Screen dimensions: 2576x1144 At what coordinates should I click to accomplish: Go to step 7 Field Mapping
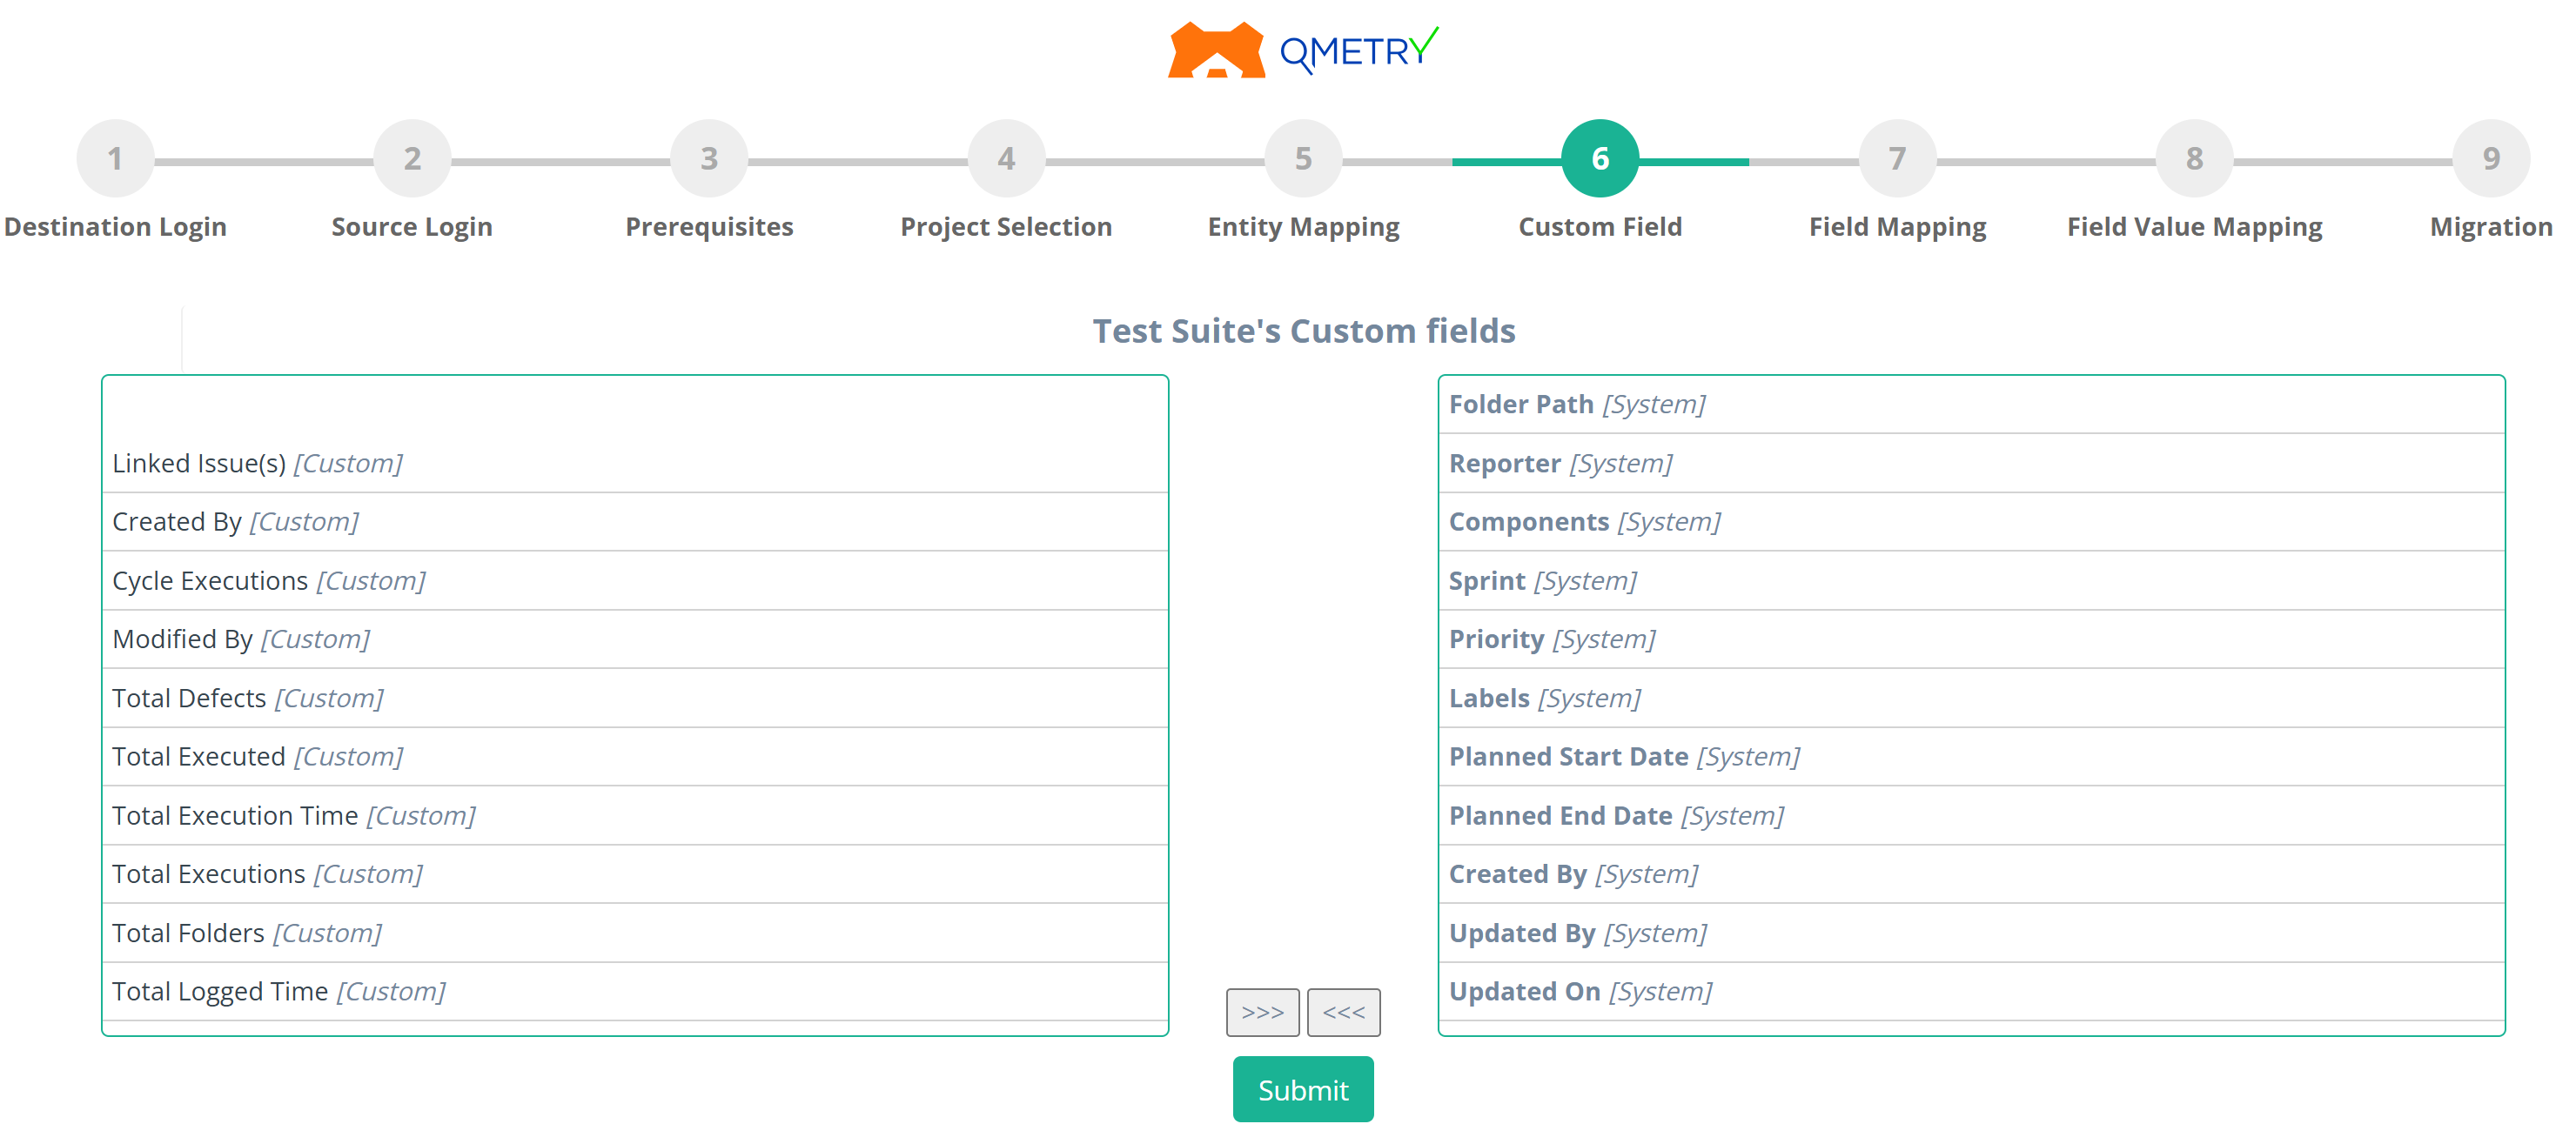(1897, 158)
